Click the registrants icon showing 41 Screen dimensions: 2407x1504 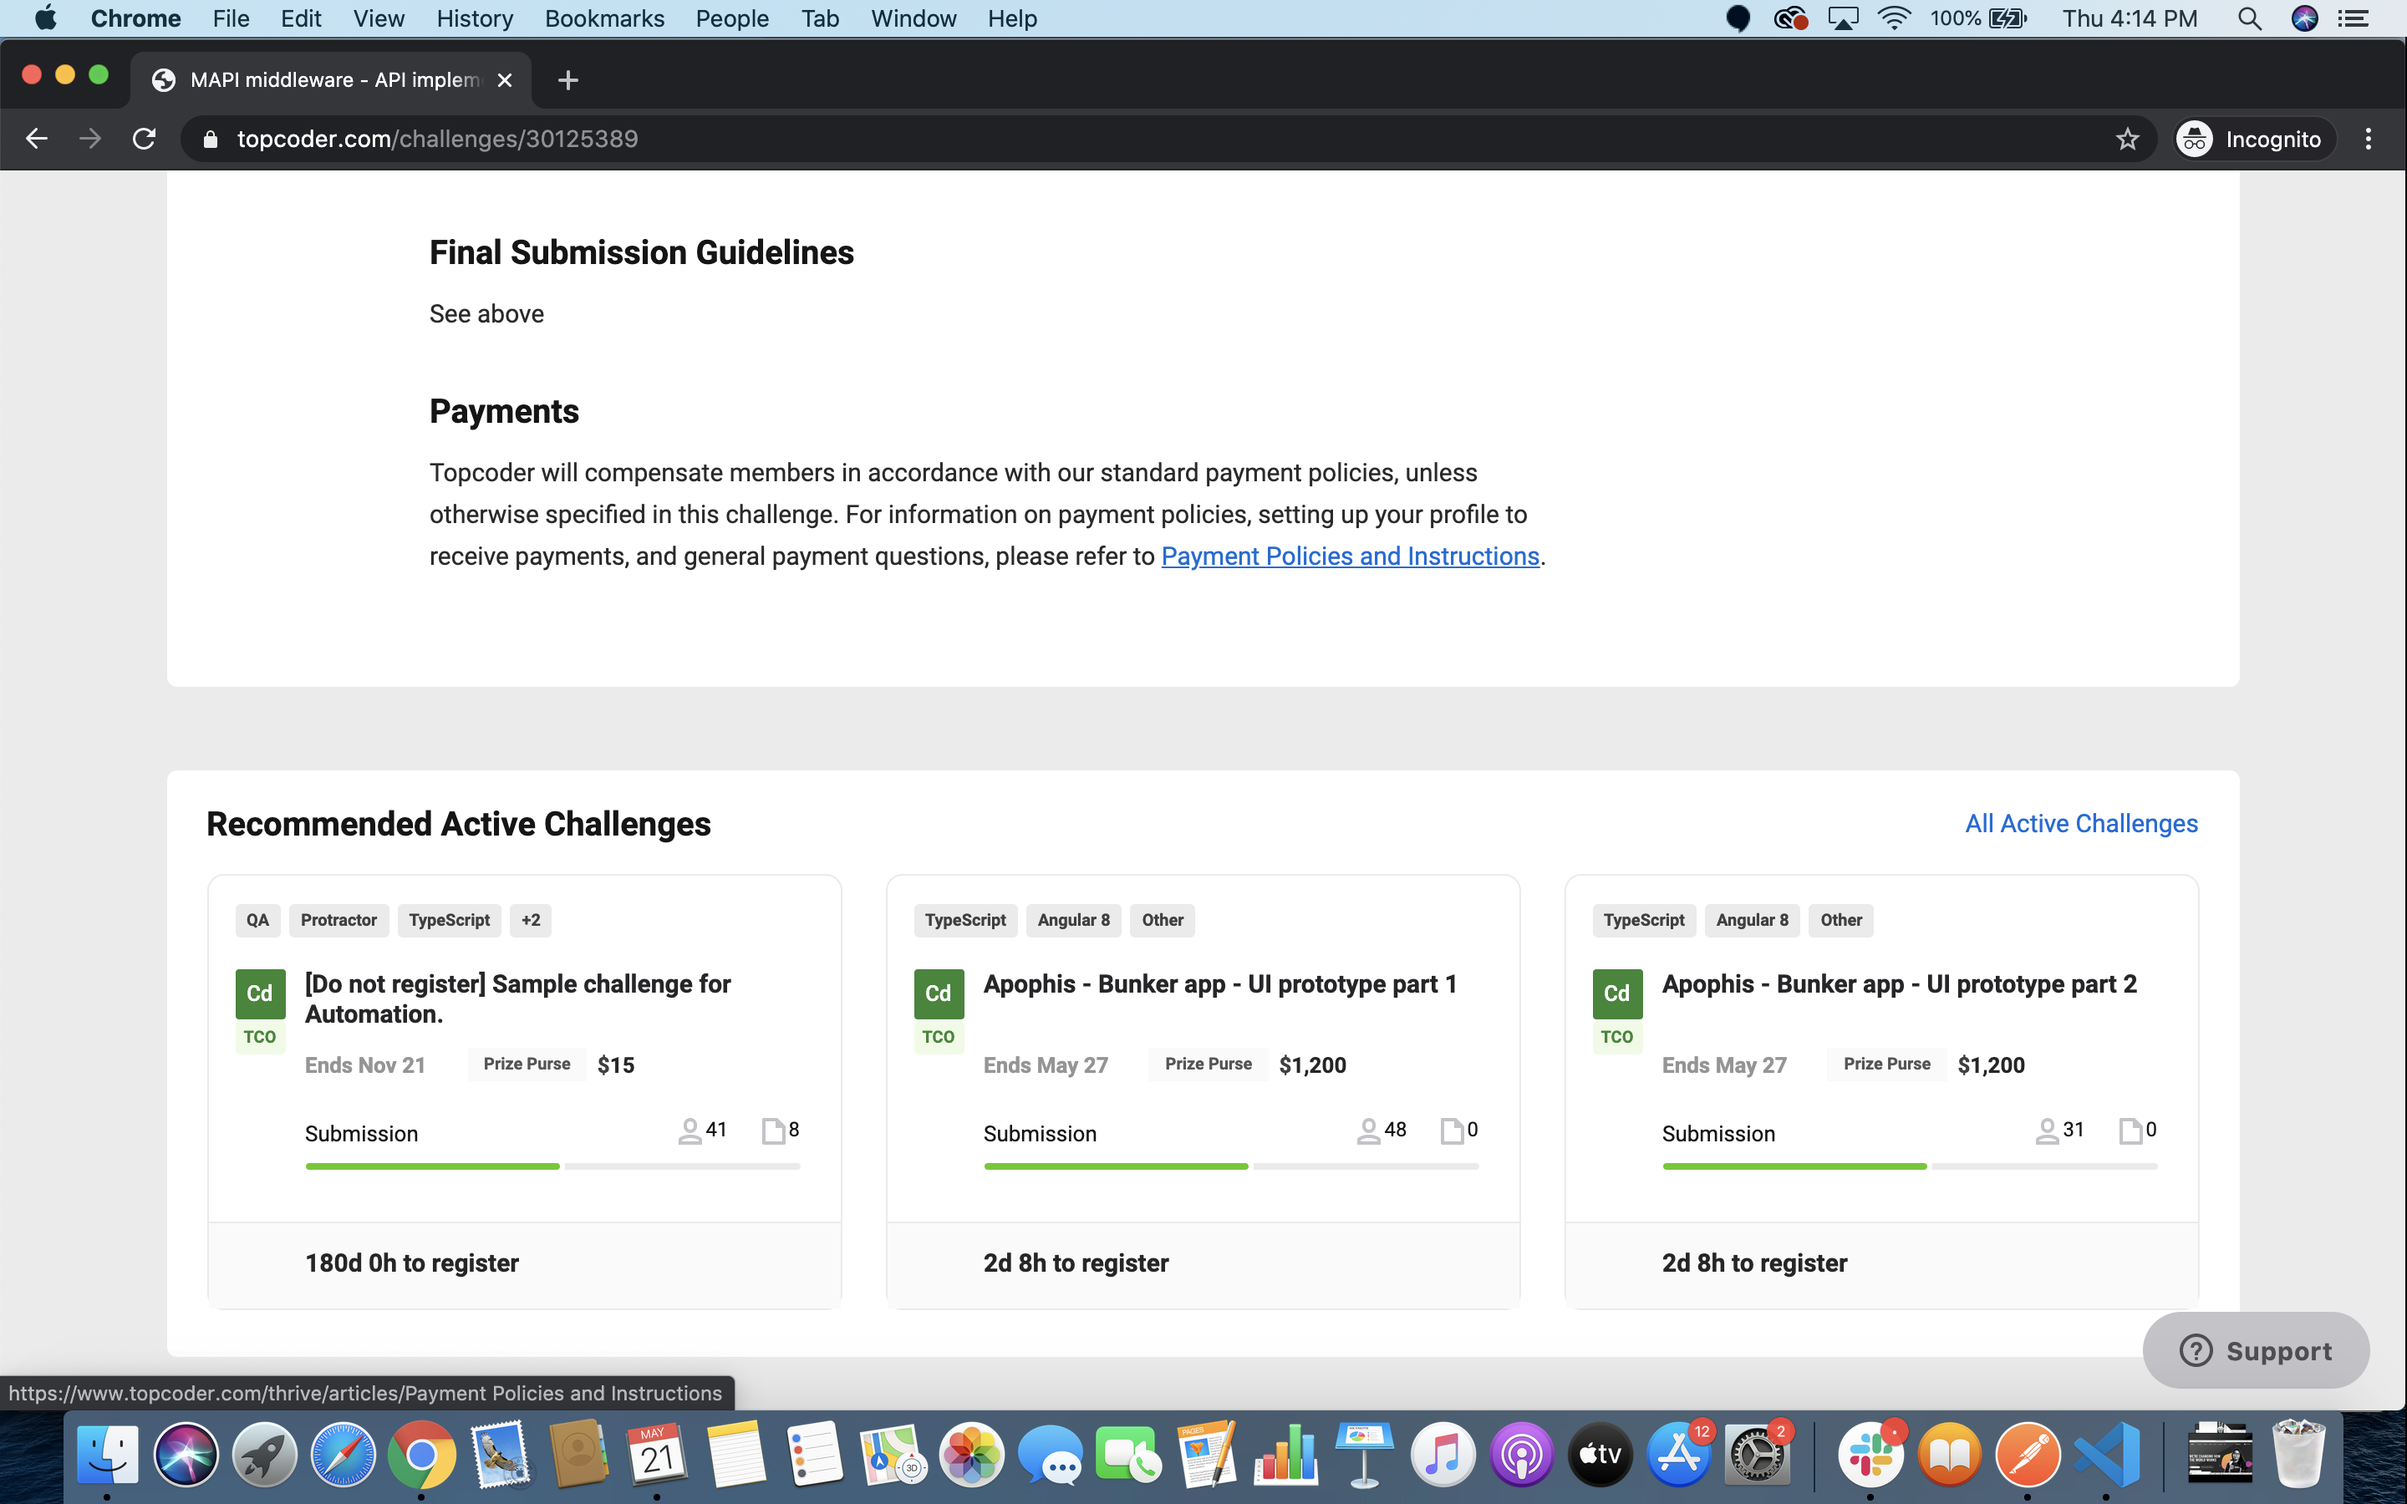tap(690, 1131)
